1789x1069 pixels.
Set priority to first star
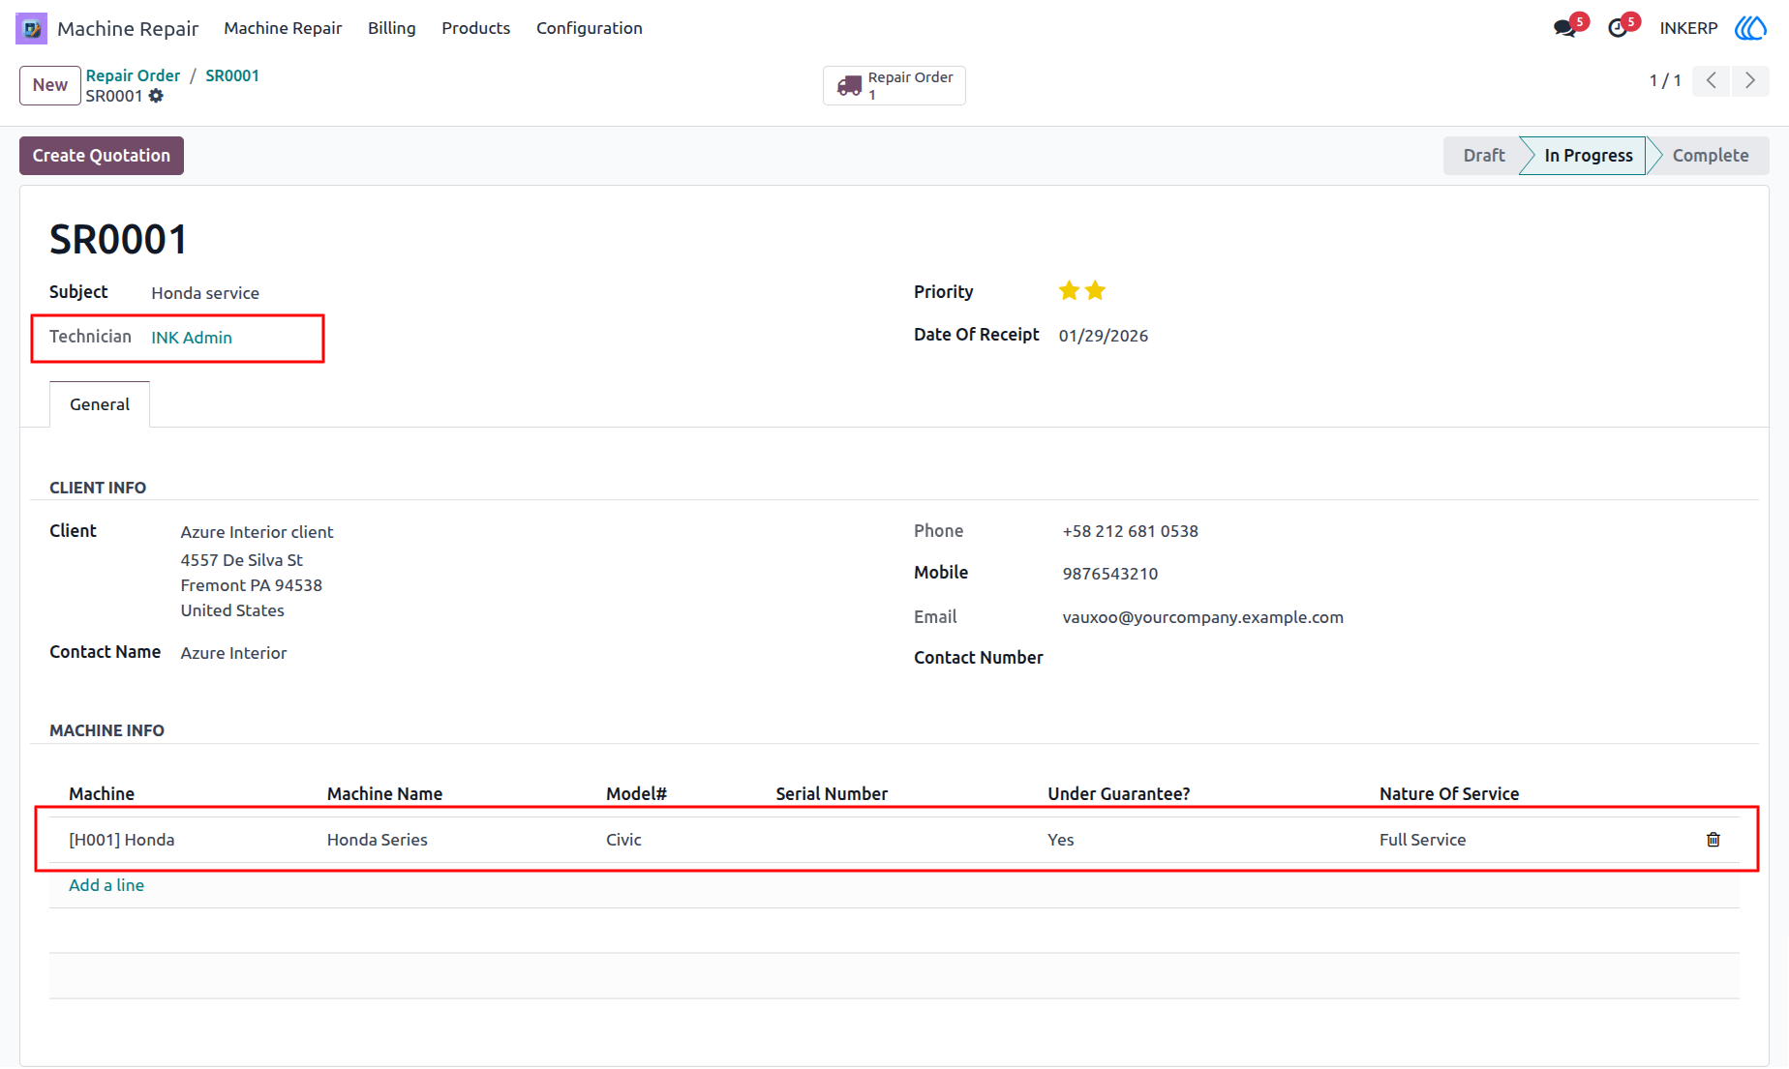[x=1069, y=291]
